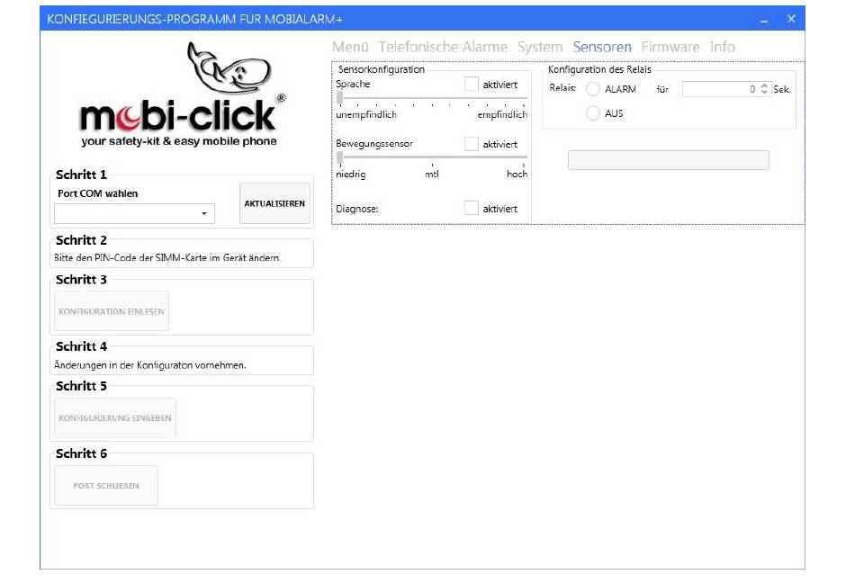Select the ALARM relay radio button

click(593, 89)
